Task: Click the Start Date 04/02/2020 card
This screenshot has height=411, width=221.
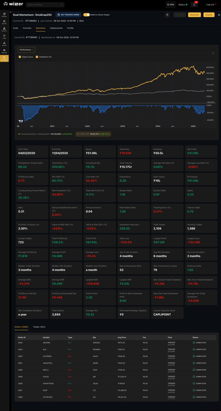Action: pyautogui.click(x=33, y=151)
